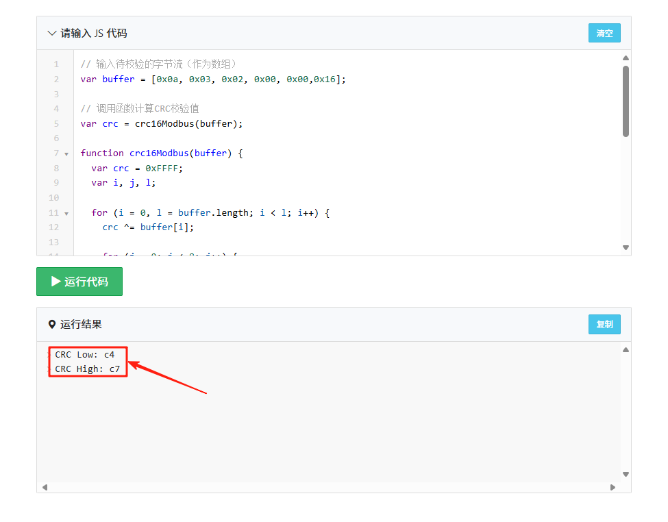Click the line var i, j, l;

tap(123, 183)
